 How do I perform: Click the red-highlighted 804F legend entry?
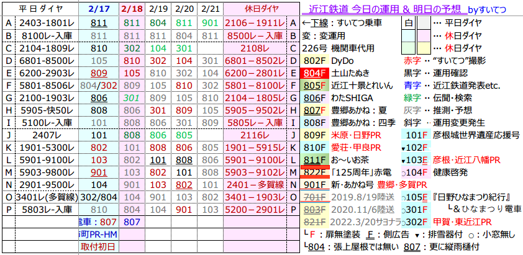point(315,73)
